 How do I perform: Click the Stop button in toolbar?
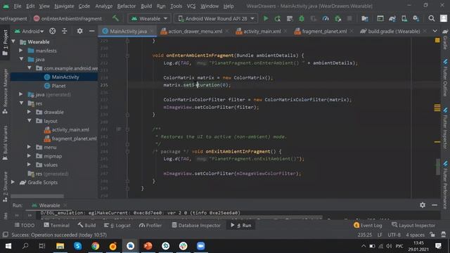(349, 19)
